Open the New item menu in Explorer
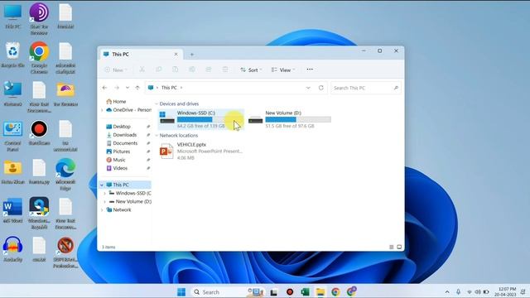Image resolution: width=530 pixels, height=298 pixels. pos(116,70)
